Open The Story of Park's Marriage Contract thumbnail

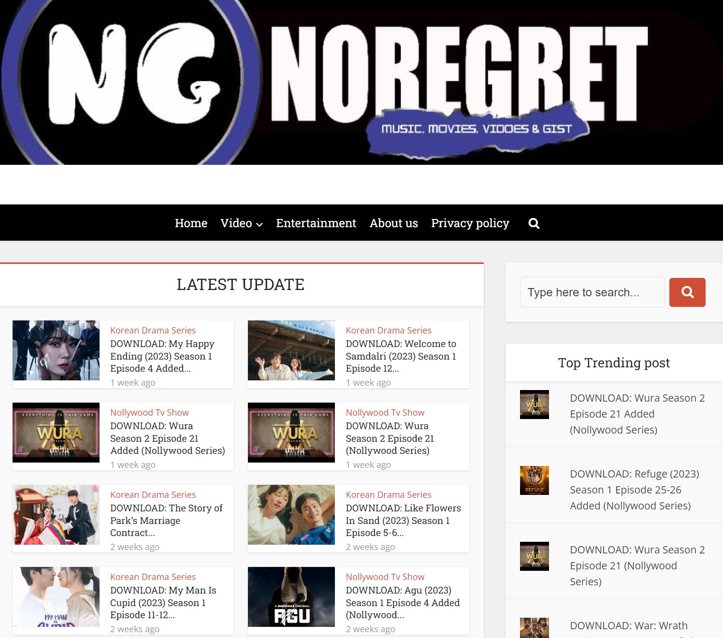56,515
